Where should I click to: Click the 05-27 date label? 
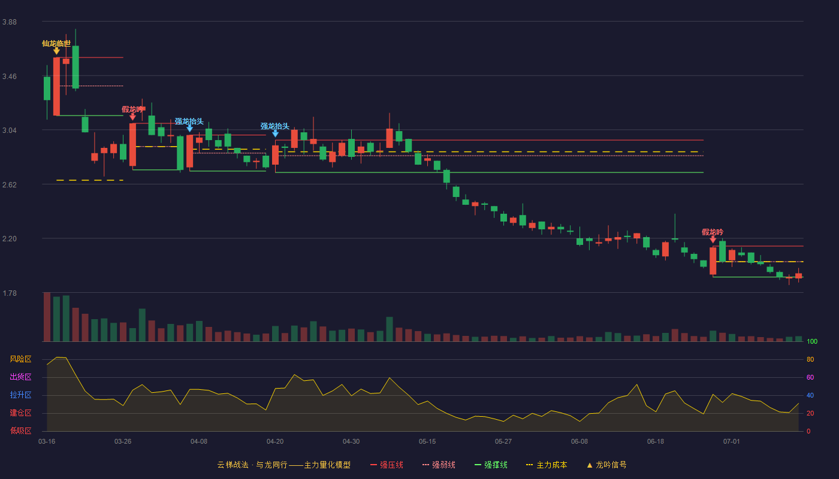coord(503,441)
